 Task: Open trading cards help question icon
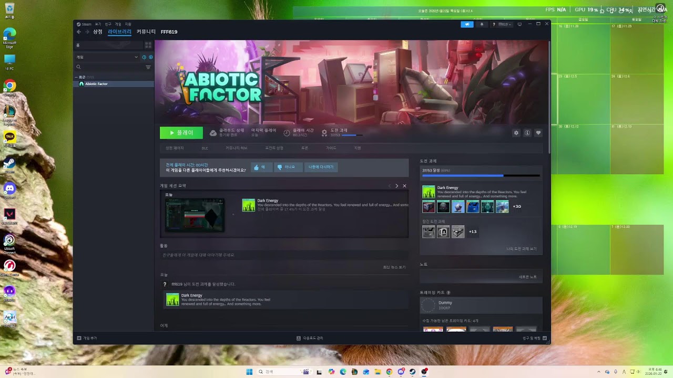448,292
